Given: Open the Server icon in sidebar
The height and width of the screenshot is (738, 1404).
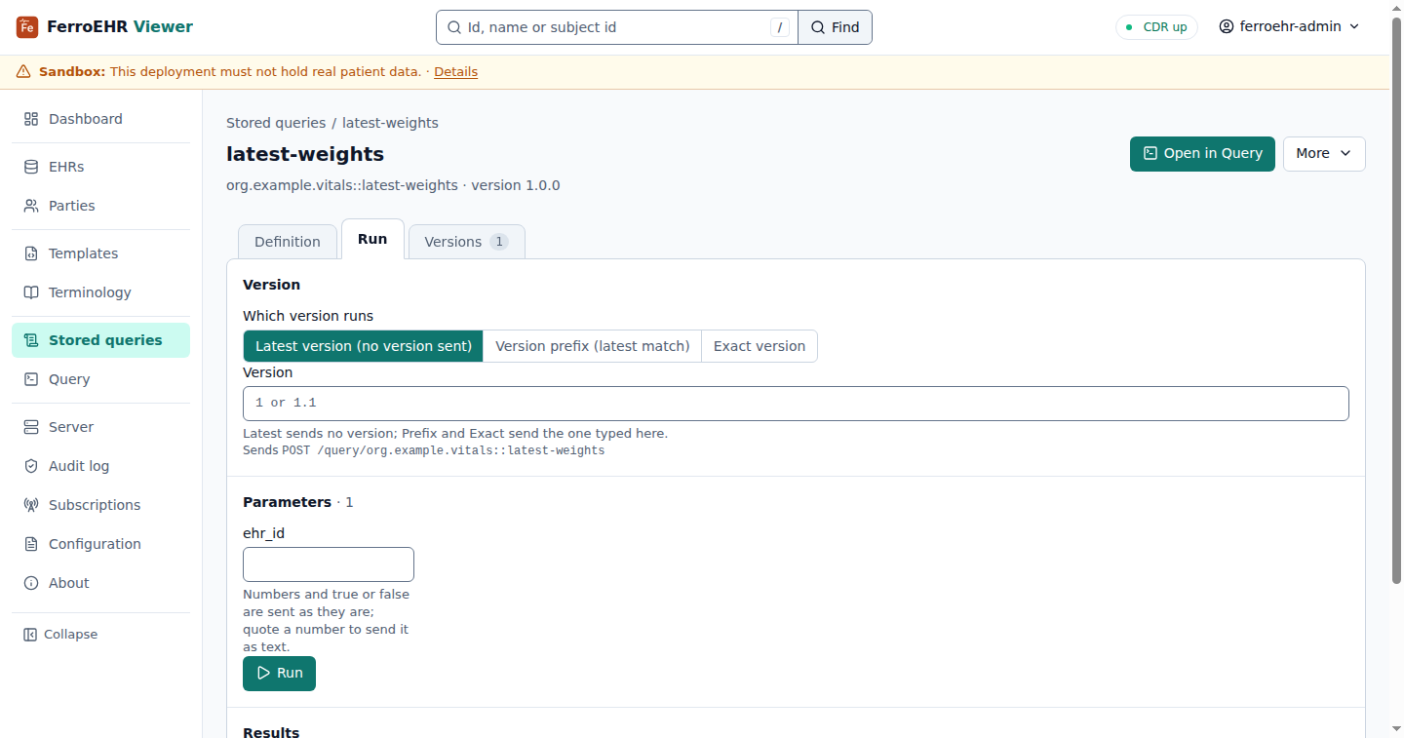Looking at the screenshot, I should (31, 427).
